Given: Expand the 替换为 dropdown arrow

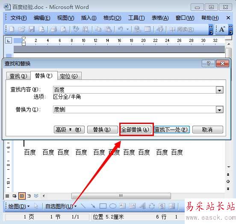Looking at the screenshot, I should tap(220, 109).
